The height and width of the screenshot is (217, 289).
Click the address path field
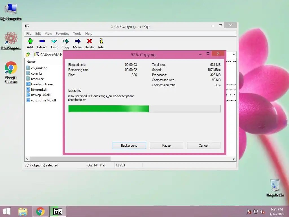pyautogui.click(x=48, y=55)
